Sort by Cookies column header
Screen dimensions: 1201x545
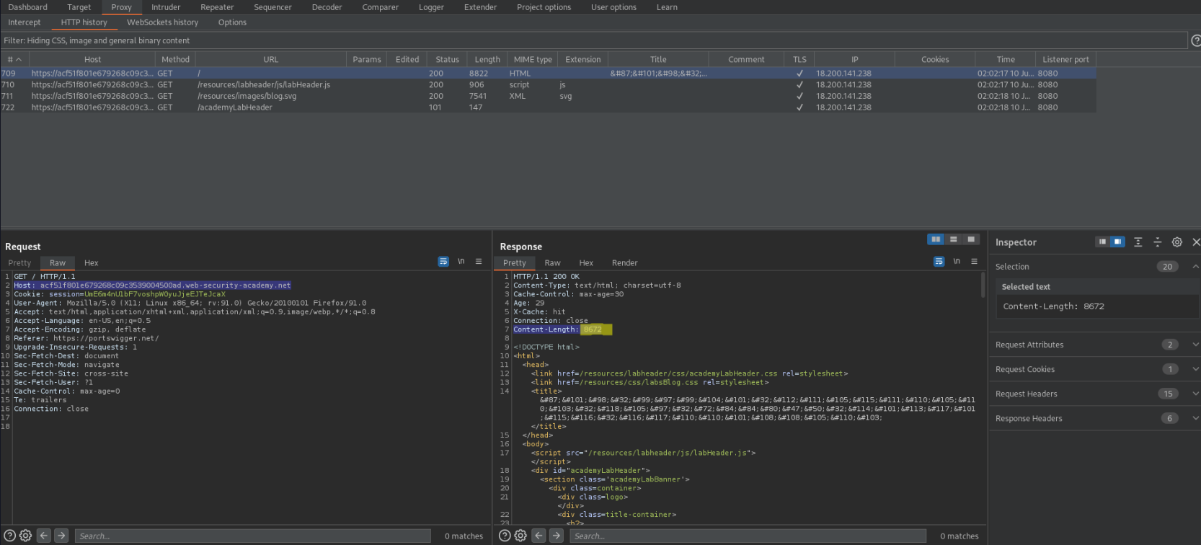pos(935,59)
